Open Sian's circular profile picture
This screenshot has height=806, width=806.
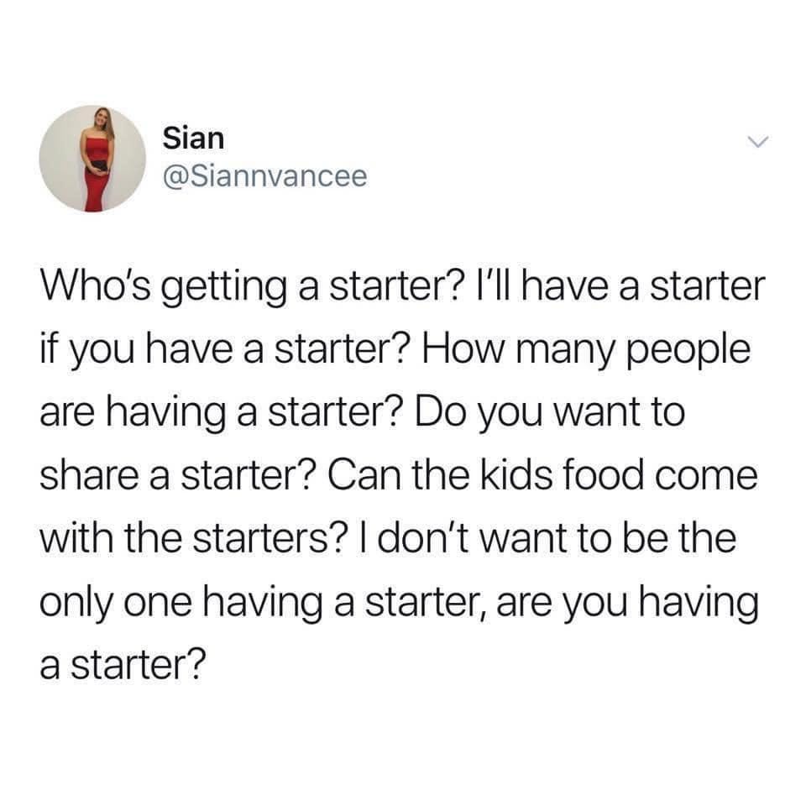(x=92, y=159)
